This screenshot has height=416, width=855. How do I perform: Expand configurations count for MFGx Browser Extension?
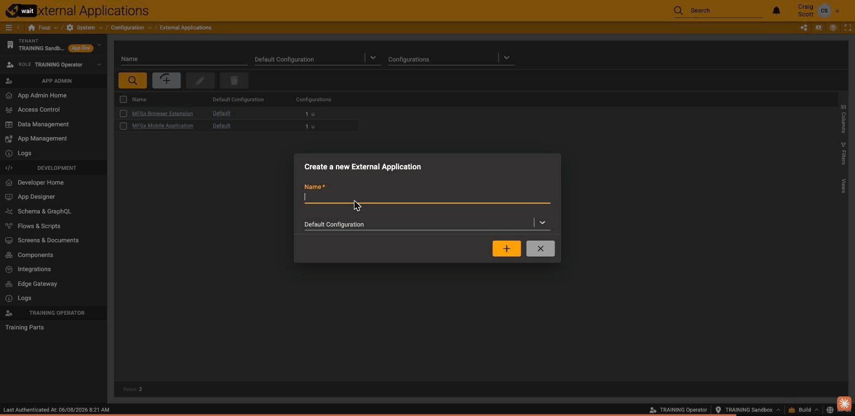pos(312,114)
